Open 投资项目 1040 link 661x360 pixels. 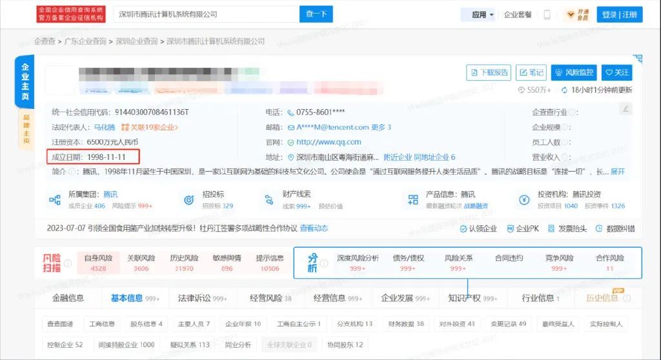coord(558,206)
